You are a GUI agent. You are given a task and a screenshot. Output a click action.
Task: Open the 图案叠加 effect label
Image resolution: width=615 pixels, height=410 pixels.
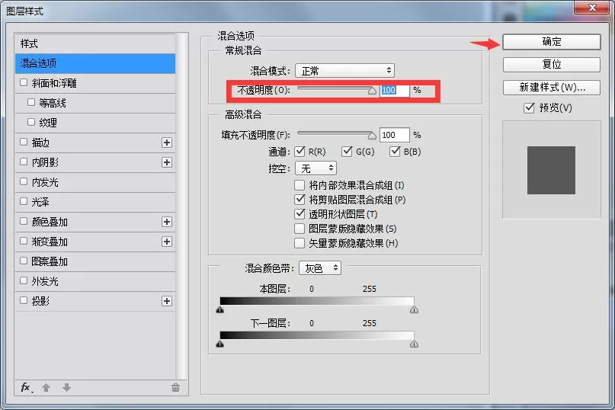coord(50,261)
